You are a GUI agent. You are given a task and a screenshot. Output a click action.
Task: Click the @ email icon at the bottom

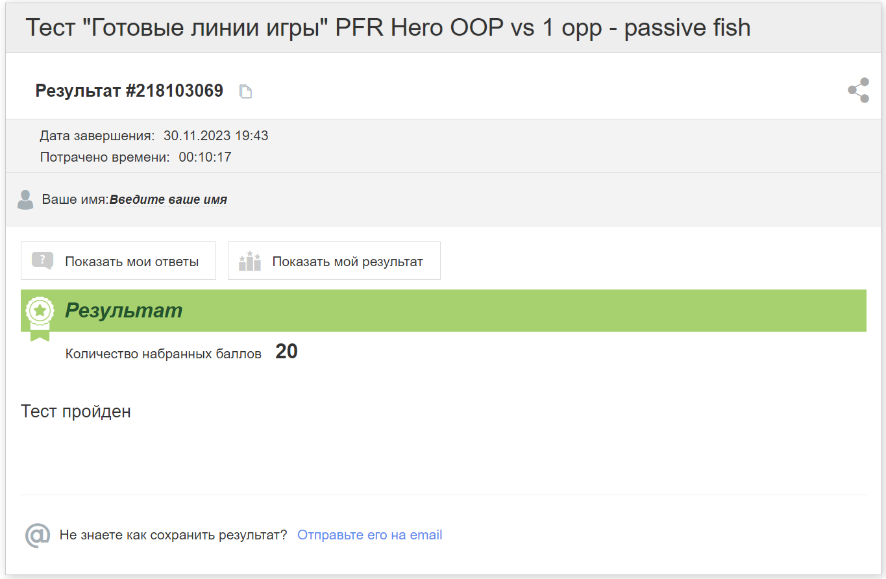(38, 535)
